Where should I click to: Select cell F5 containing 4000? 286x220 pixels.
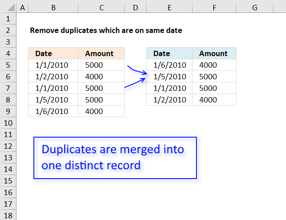[214, 65]
